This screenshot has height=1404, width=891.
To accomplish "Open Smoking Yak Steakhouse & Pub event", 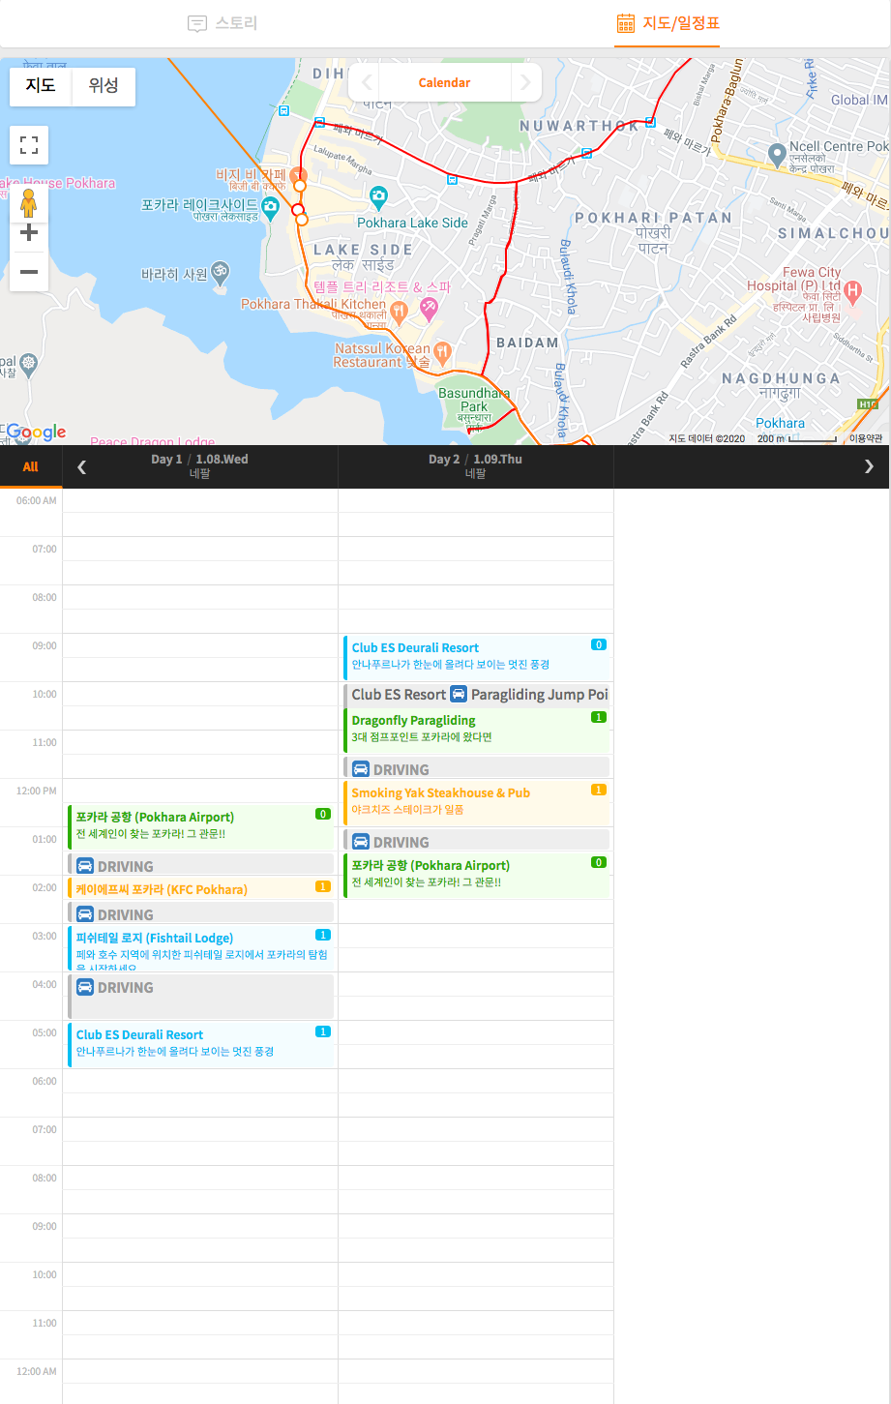I will (477, 802).
